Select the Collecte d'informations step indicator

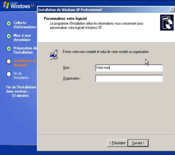coord(9,23)
